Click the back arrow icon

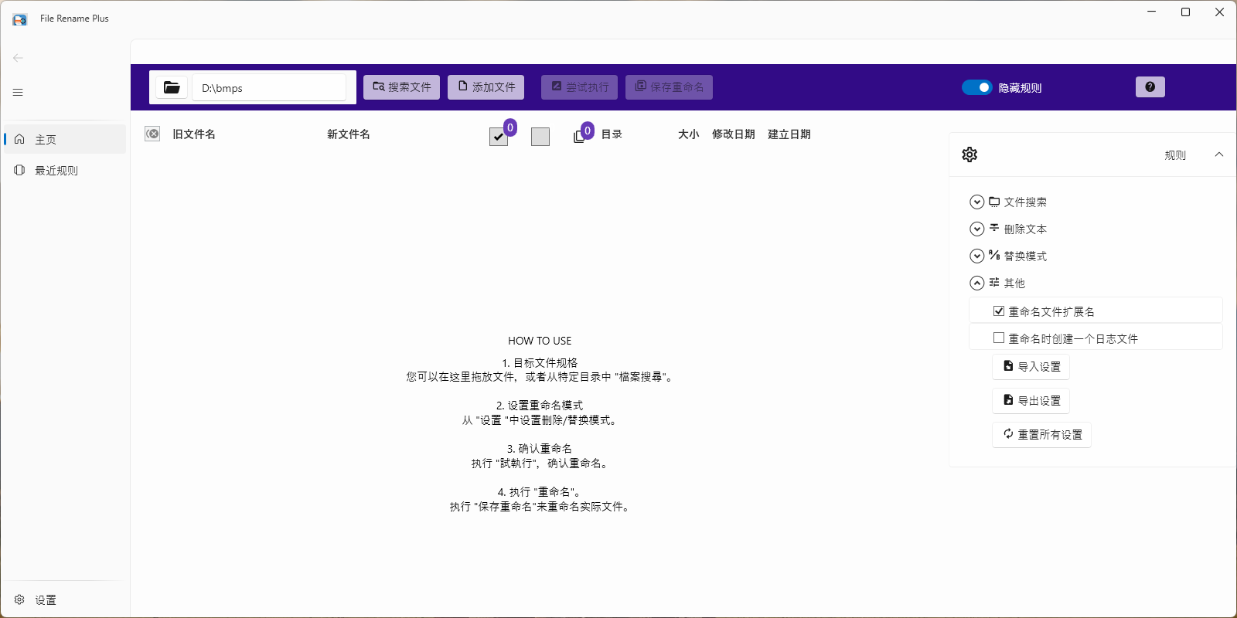pyautogui.click(x=18, y=58)
